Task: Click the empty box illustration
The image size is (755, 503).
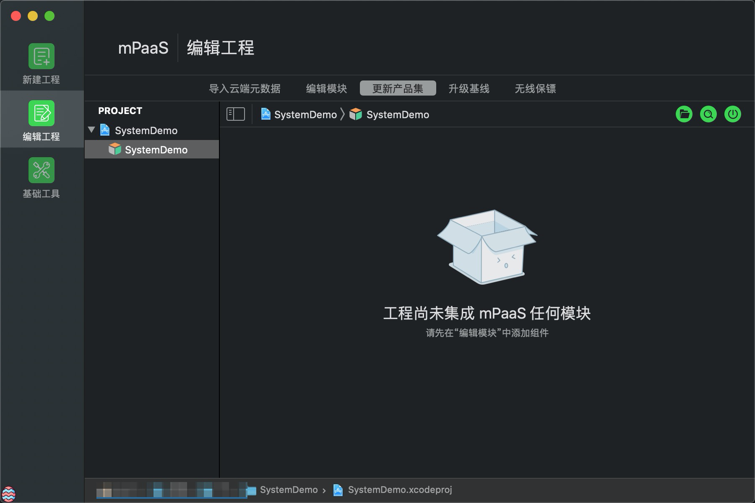Action: pyautogui.click(x=487, y=247)
